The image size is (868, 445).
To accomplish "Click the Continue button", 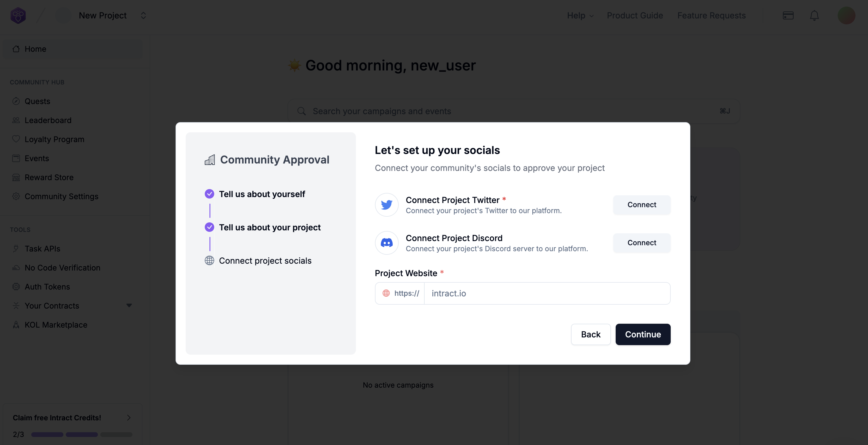I will click(642, 334).
